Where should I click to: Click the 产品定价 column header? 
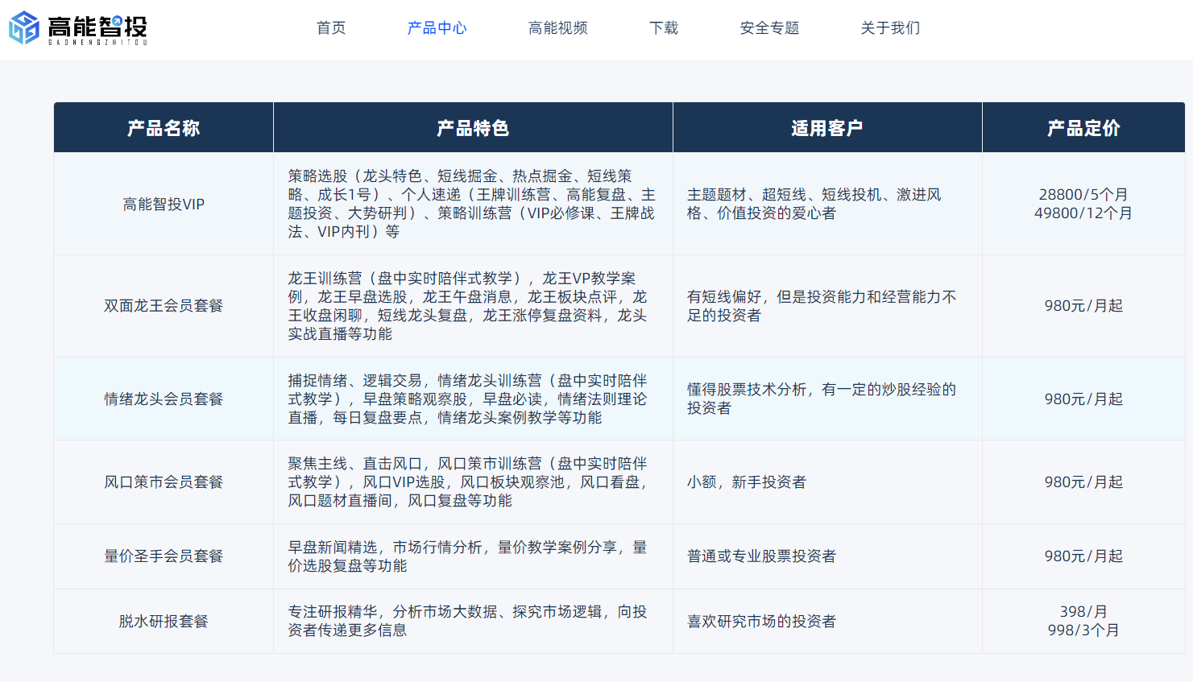tap(1083, 128)
